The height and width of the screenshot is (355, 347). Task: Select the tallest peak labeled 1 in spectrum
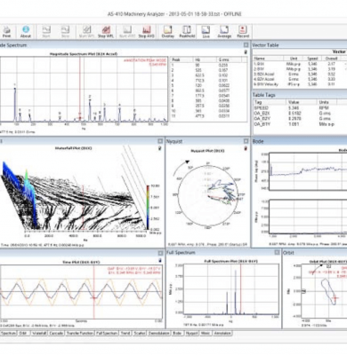pos(15,104)
